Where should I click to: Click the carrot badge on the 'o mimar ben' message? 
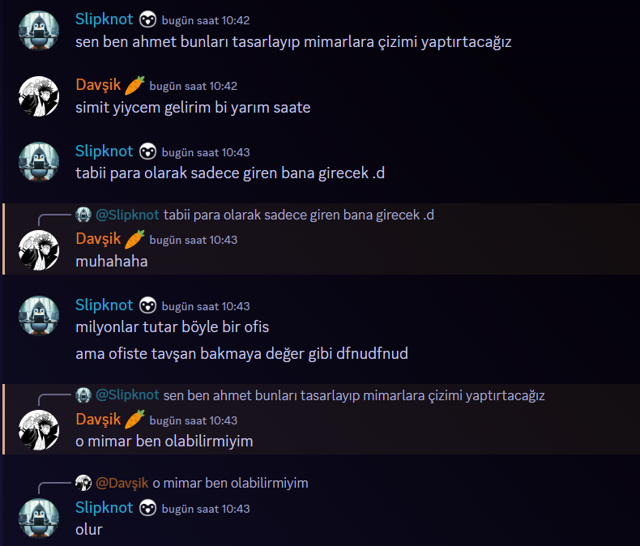[134, 419]
